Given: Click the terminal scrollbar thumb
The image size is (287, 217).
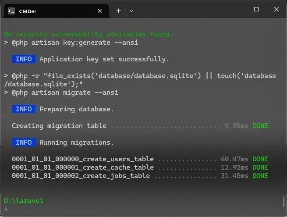Looking at the screenshot, I should [284, 201].
